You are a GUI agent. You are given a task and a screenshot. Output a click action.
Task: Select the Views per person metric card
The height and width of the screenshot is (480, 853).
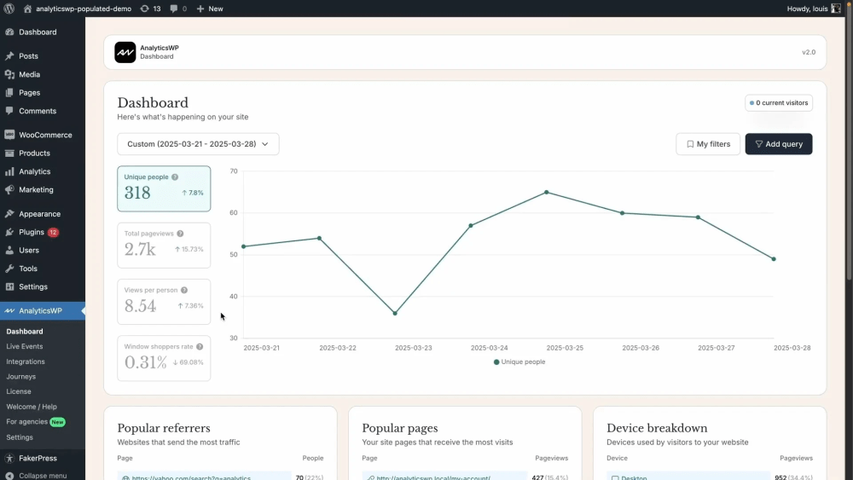[x=164, y=302]
